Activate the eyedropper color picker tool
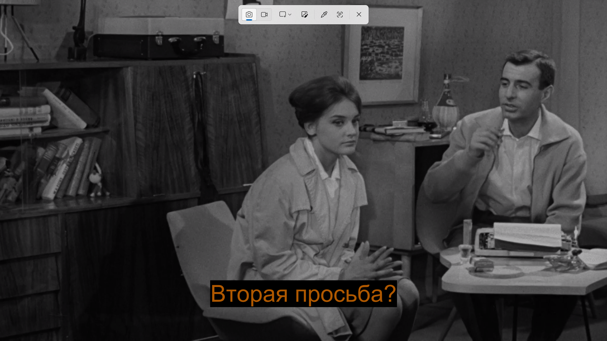 (324, 15)
